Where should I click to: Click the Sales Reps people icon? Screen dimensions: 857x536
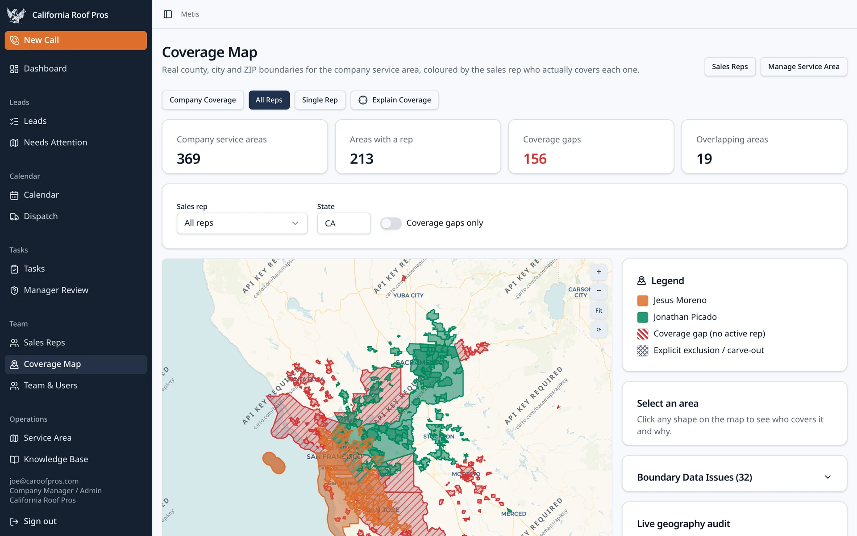(14, 343)
